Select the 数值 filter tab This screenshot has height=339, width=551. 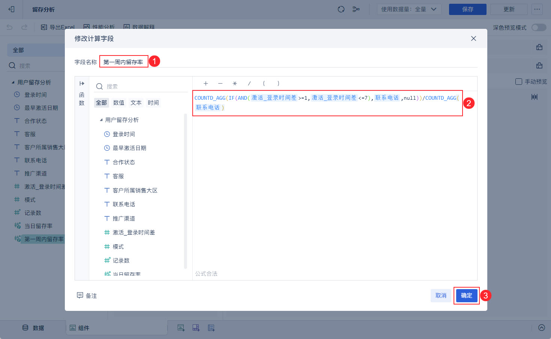(x=119, y=103)
